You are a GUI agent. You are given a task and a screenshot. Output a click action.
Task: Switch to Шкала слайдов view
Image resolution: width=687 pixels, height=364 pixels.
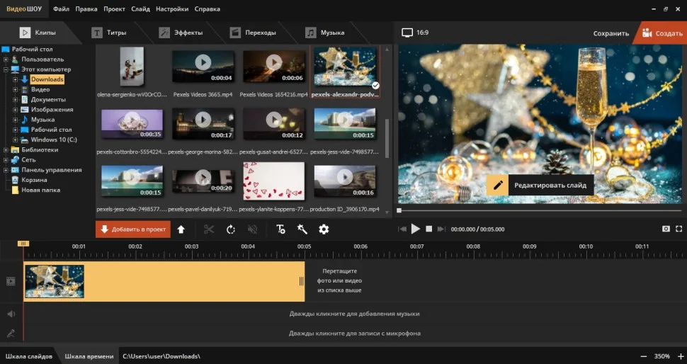[x=29, y=356]
